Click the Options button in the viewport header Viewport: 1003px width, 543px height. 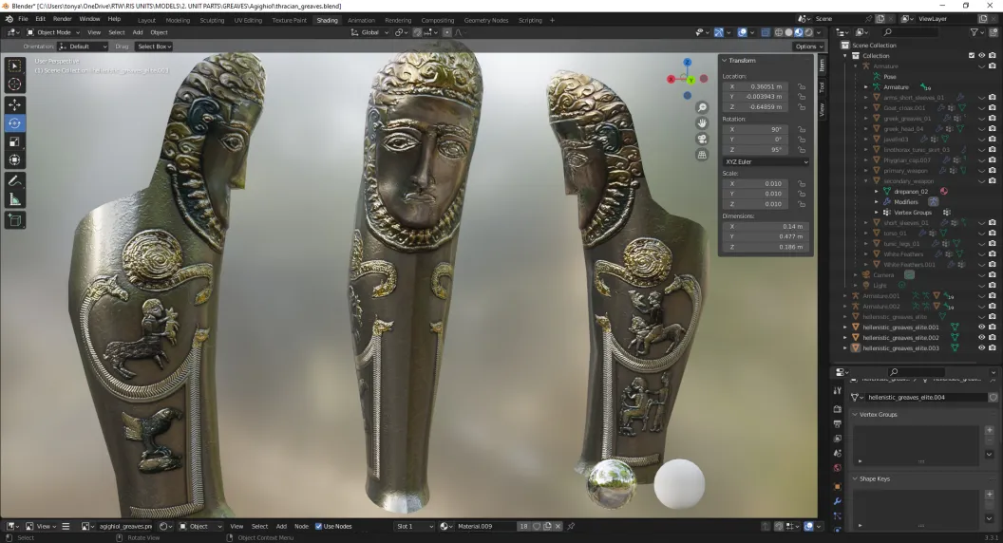pyautogui.click(x=808, y=47)
